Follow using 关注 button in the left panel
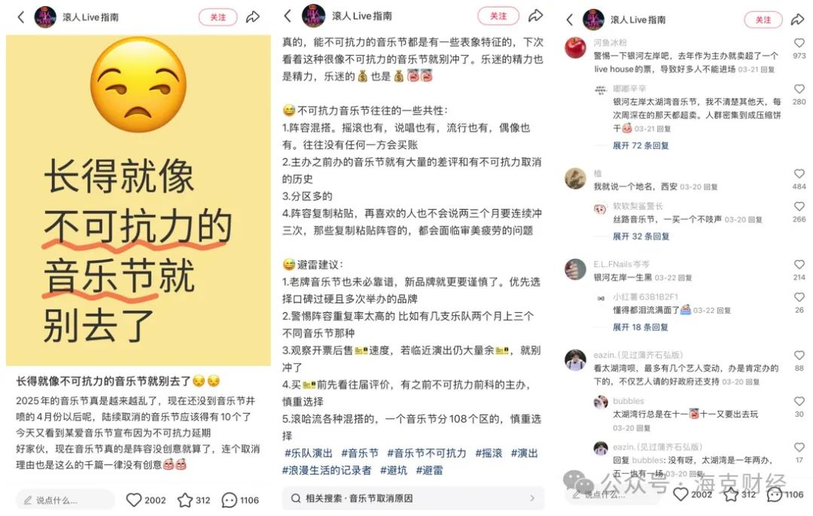The height and width of the screenshot is (516, 813). point(218,17)
